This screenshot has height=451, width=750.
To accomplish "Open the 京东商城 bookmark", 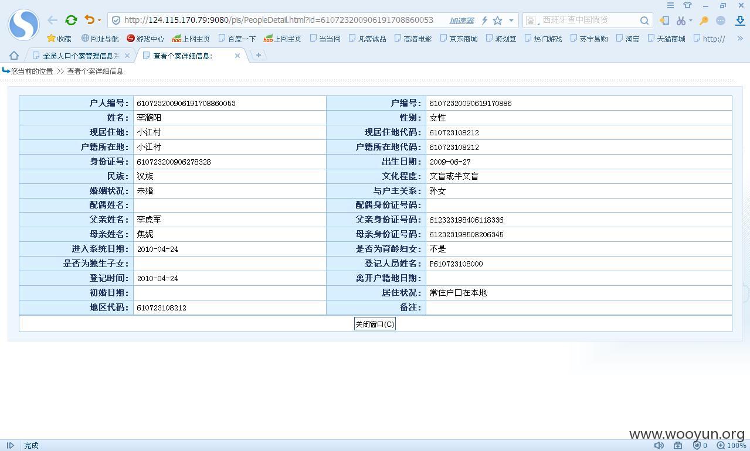I will 459,39.
